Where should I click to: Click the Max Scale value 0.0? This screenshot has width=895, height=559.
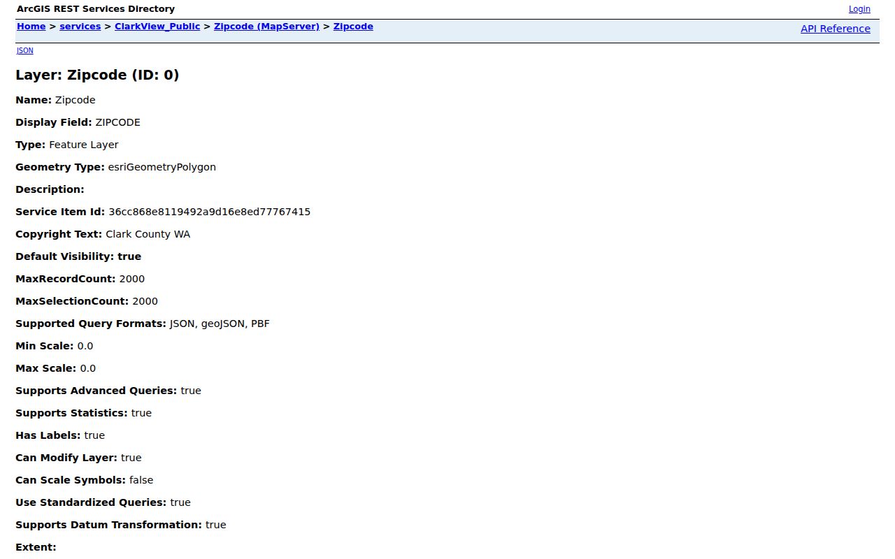tap(88, 368)
